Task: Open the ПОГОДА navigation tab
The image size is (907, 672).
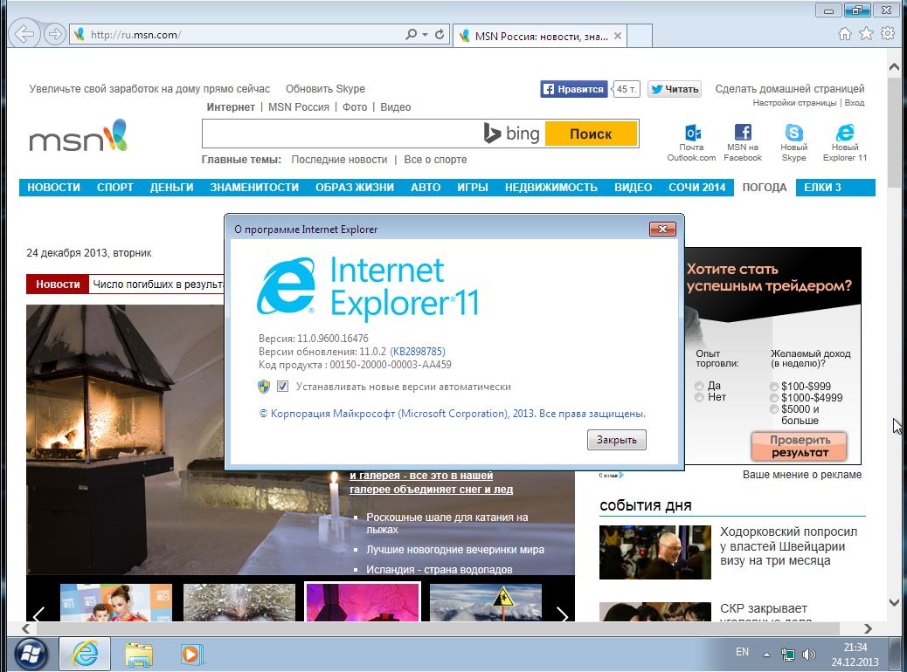Action: point(765,188)
